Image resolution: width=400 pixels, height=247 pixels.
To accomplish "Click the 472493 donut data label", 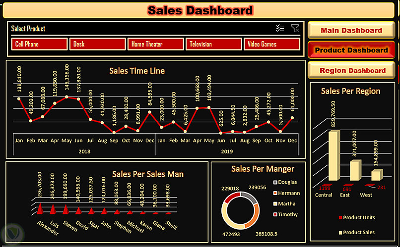I will [x=231, y=234].
